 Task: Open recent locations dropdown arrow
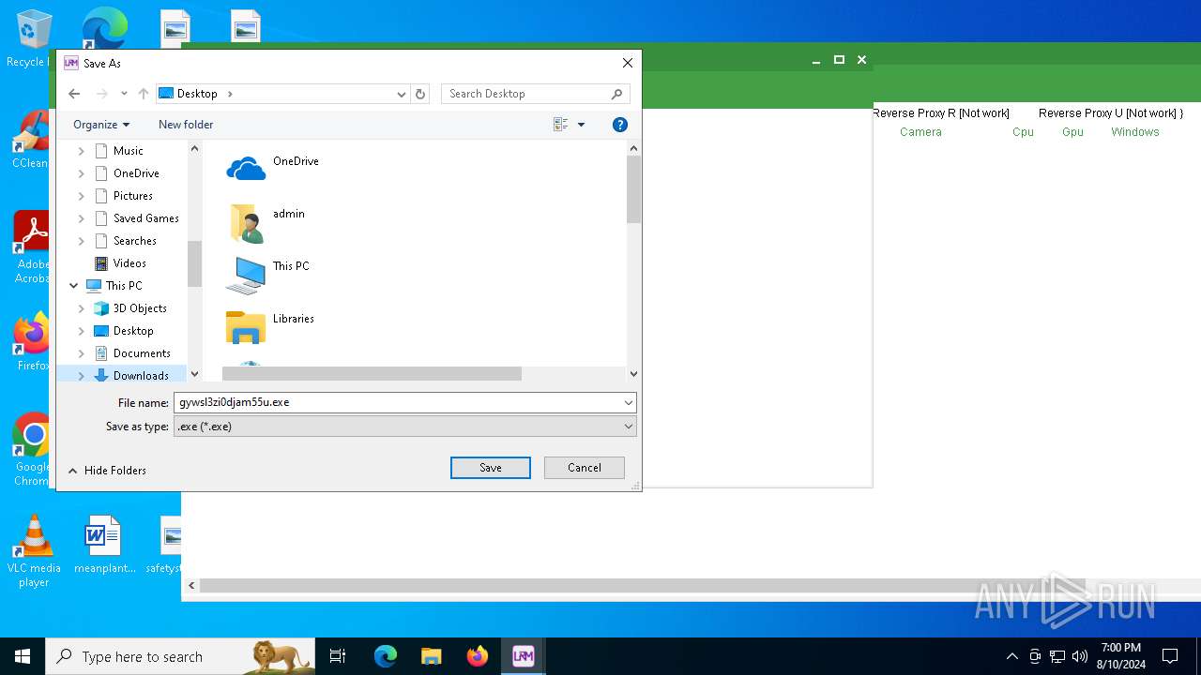124,94
